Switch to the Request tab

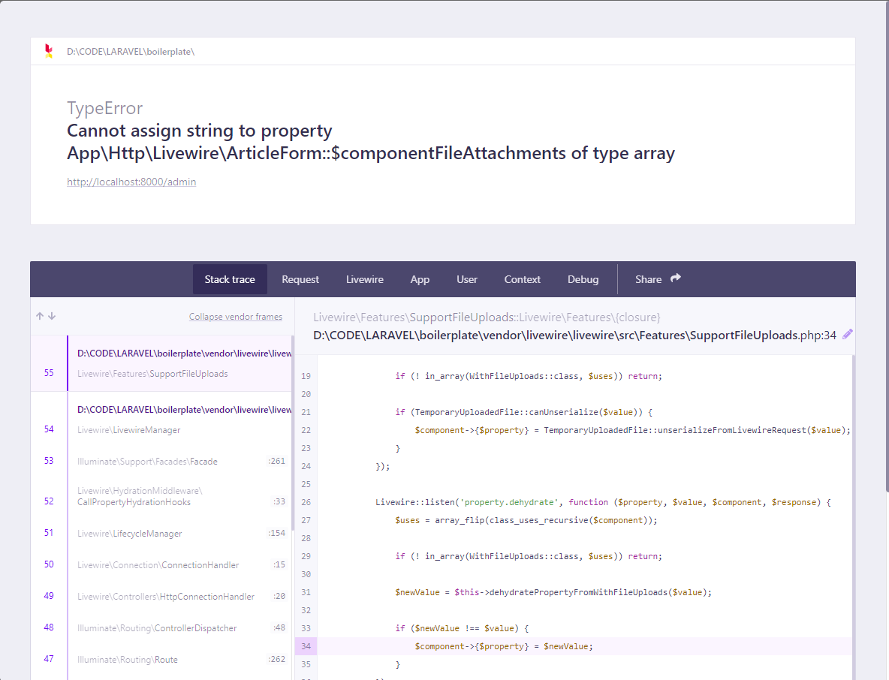(x=300, y=279)
